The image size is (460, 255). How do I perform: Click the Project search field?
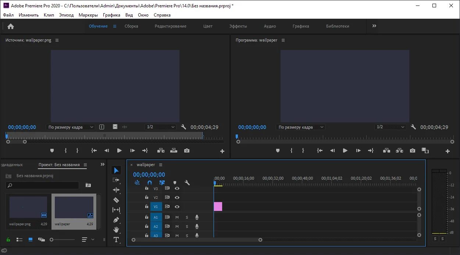pyautogui.click(x=42, y=185)
